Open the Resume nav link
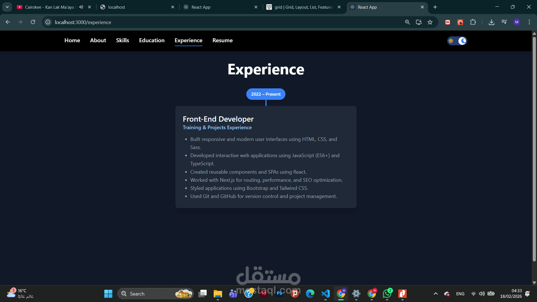 coord(222,40)
